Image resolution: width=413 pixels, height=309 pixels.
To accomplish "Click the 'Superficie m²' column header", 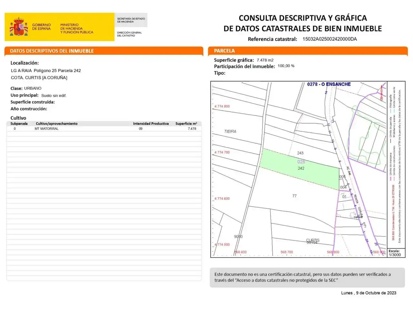I will (x=186, y=124).
